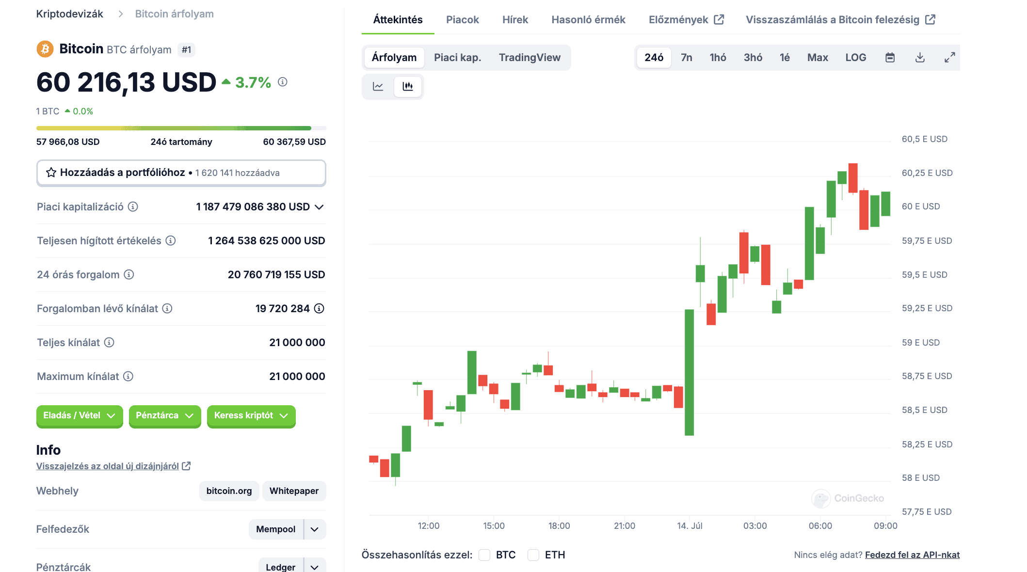Viewport: 1027px width, 572px height.
Task: Click breadcrumb arrow separator after Kriptodevizák
Action: click(x=121, y=14)
